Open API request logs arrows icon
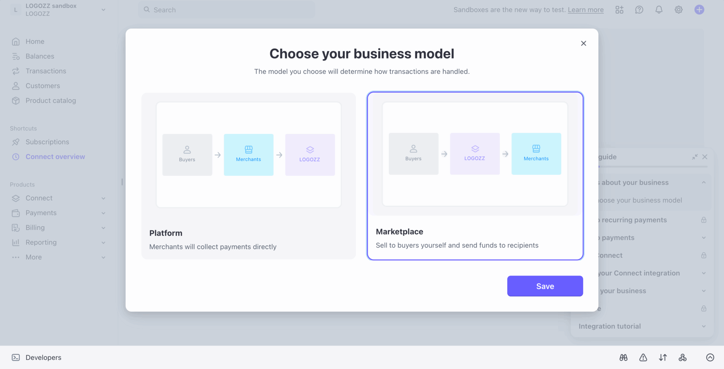The width and height of the screenshot is (724, 369). (x=663, y=357)
